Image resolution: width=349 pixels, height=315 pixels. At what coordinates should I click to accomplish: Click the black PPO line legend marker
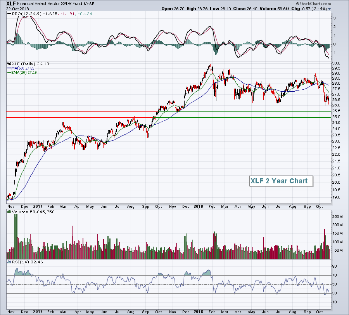point(9,14)
